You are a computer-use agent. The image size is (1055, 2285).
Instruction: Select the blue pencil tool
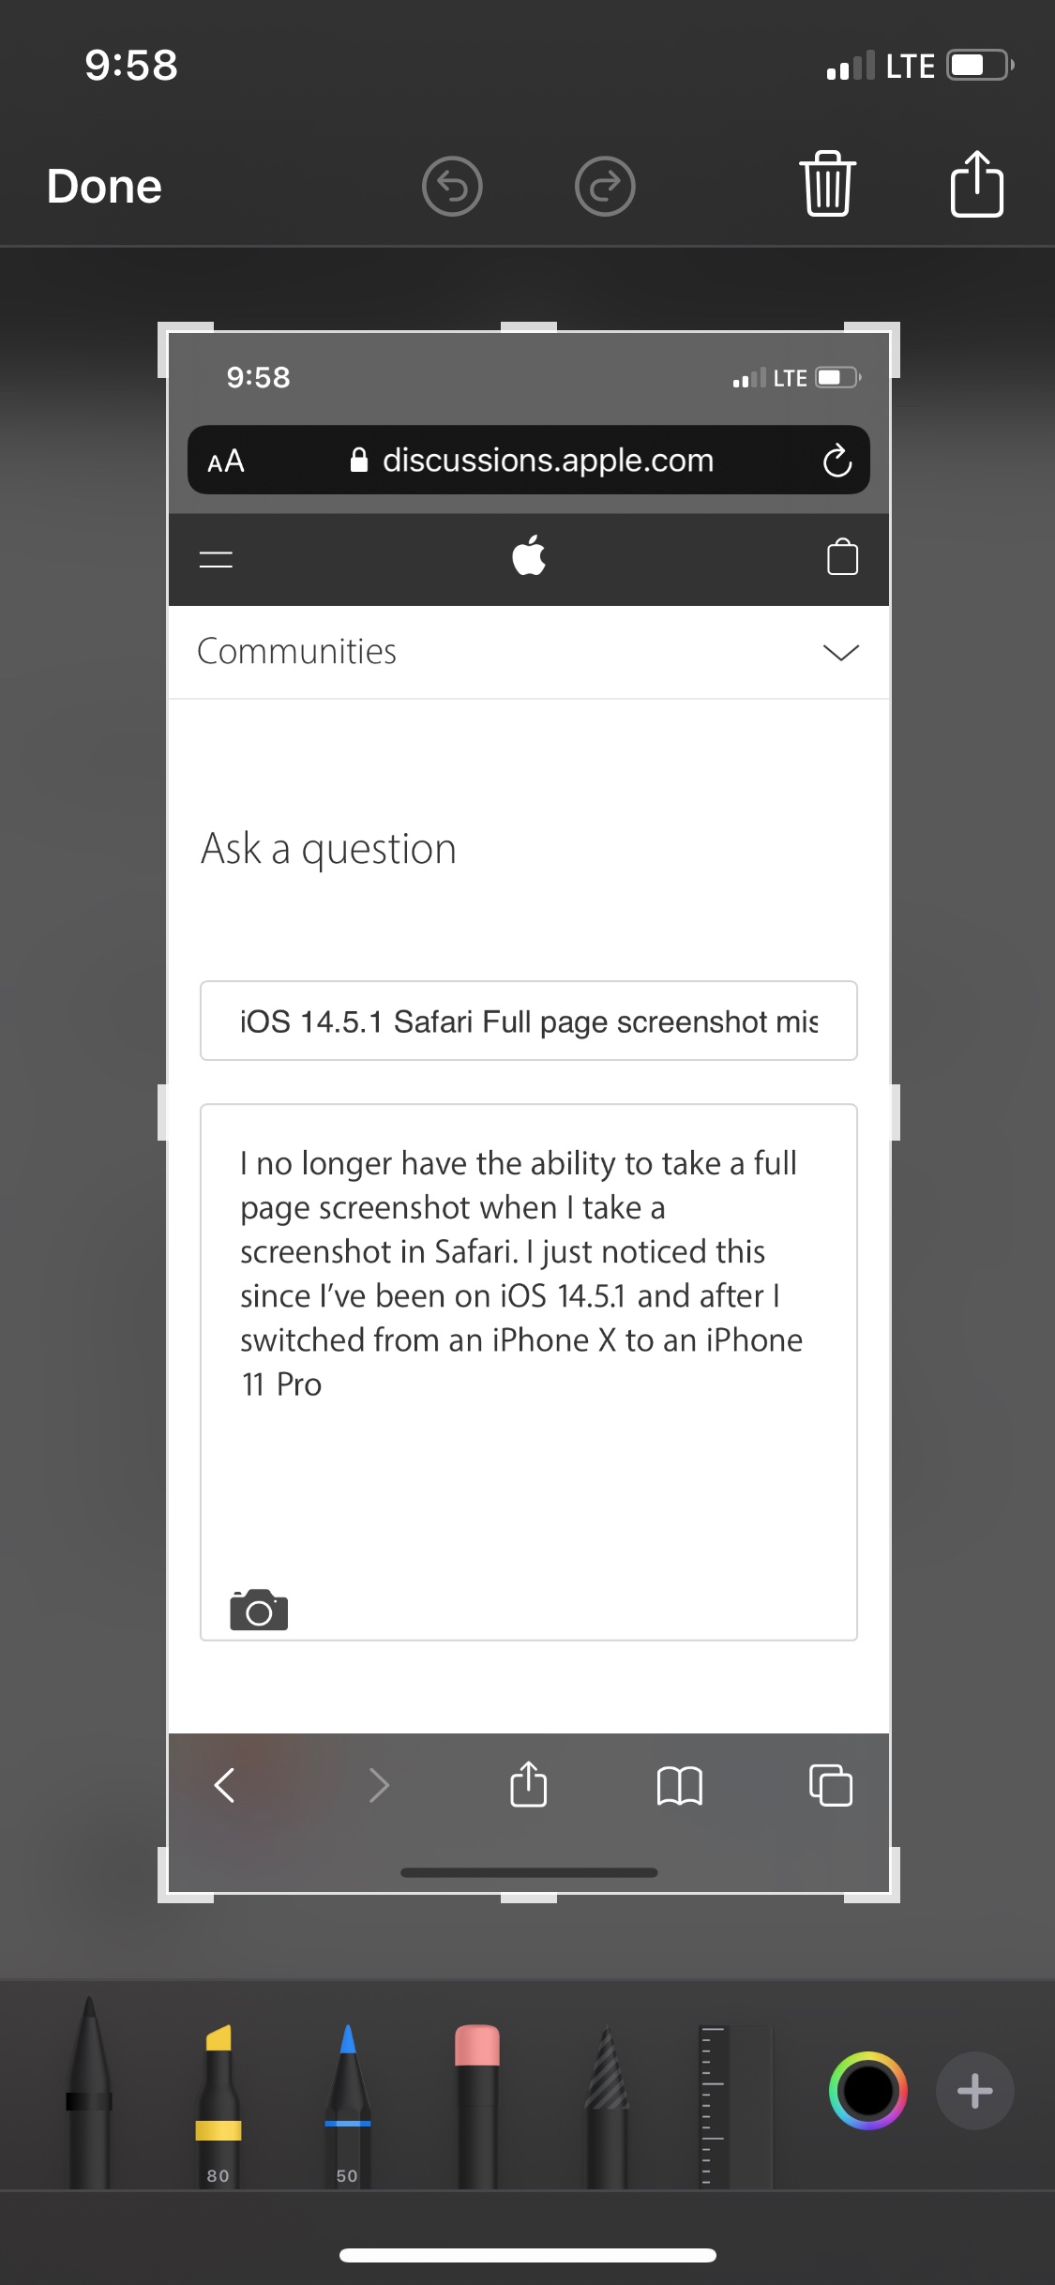pyautogui.click(x=348, y=2107)
